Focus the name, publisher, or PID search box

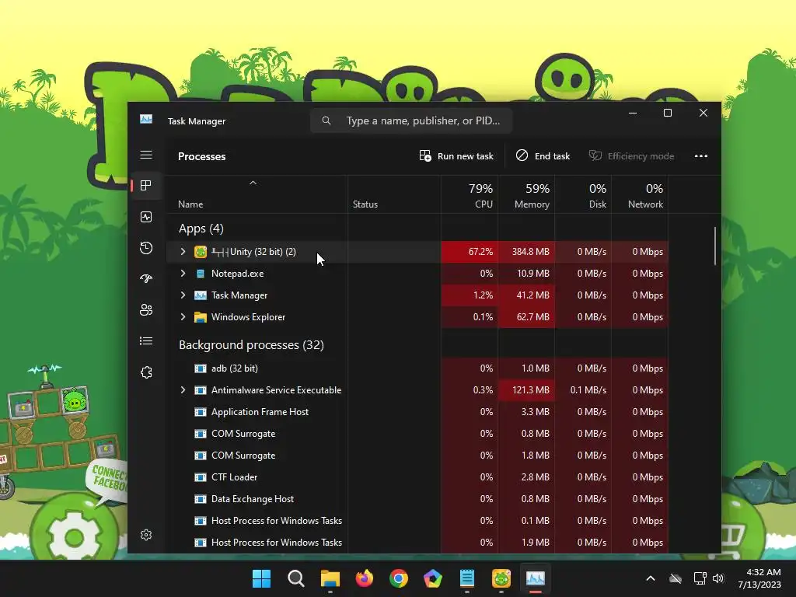point(411,120)
